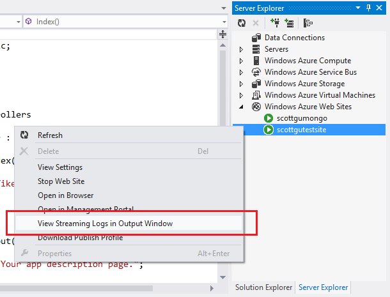This screenshot has width=390, height=297.
Task: Choose Open in Browser menu entry
Action: [129, 195]
